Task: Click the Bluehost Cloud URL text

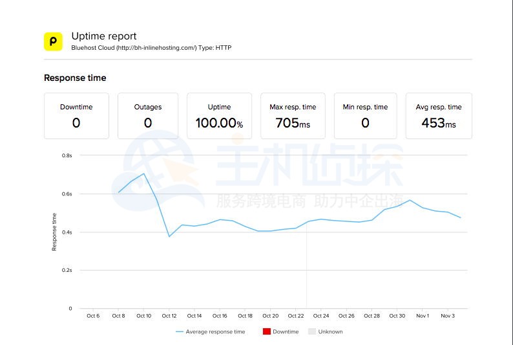Action: [151, 48]
